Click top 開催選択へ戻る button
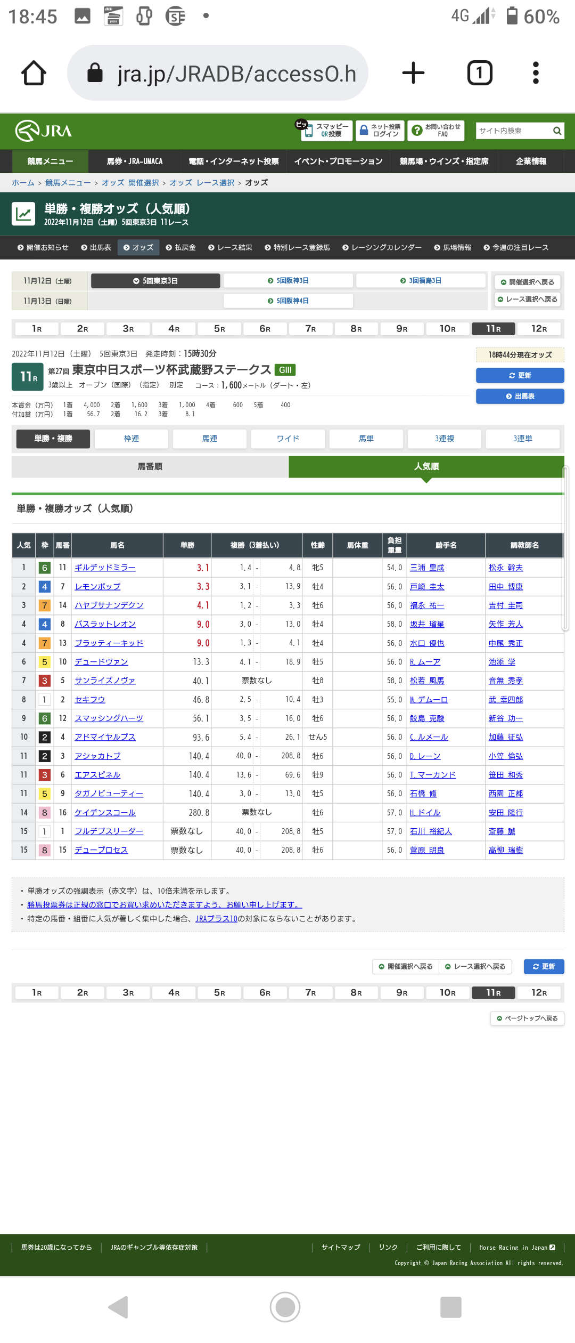 528,282
